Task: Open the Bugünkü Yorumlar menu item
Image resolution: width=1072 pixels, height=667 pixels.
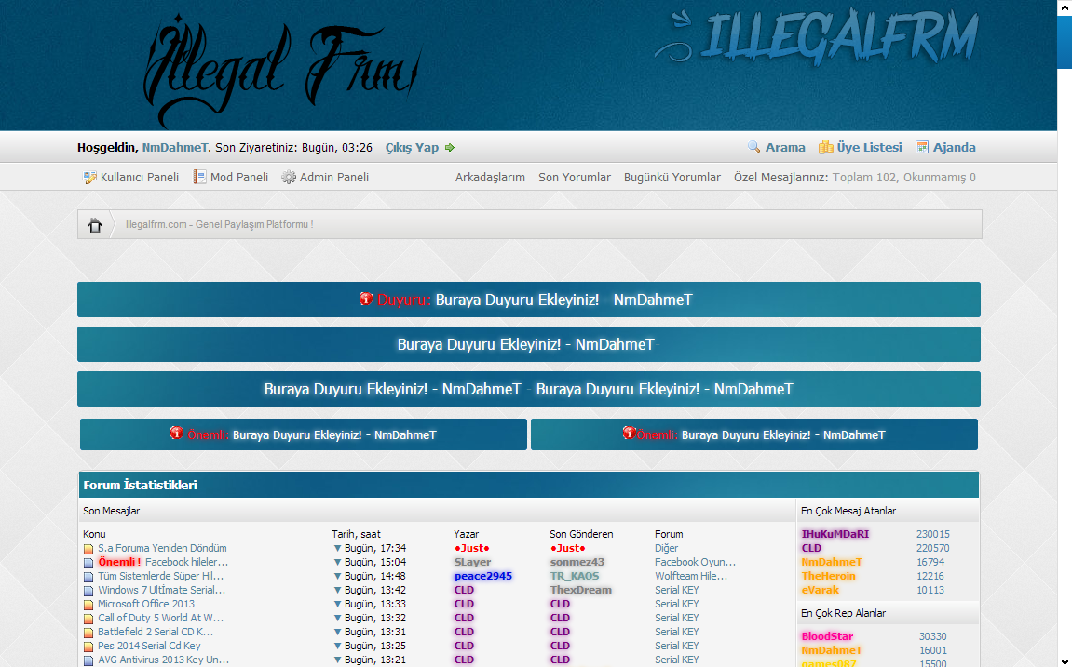Action: click(672, 177)
